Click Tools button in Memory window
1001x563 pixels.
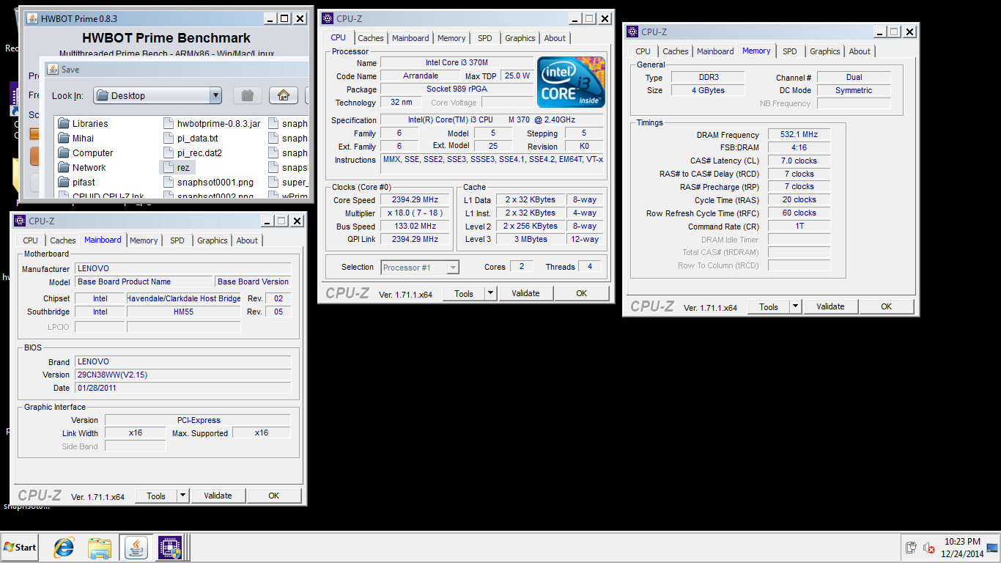pos(769,306)
